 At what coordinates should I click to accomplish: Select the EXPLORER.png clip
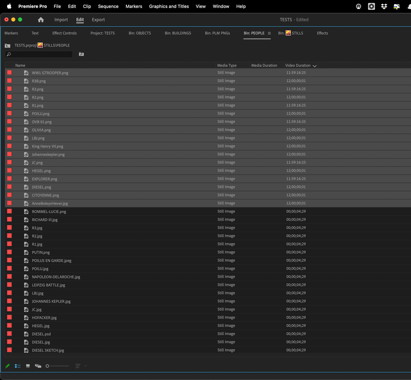(x=44, y=179)
